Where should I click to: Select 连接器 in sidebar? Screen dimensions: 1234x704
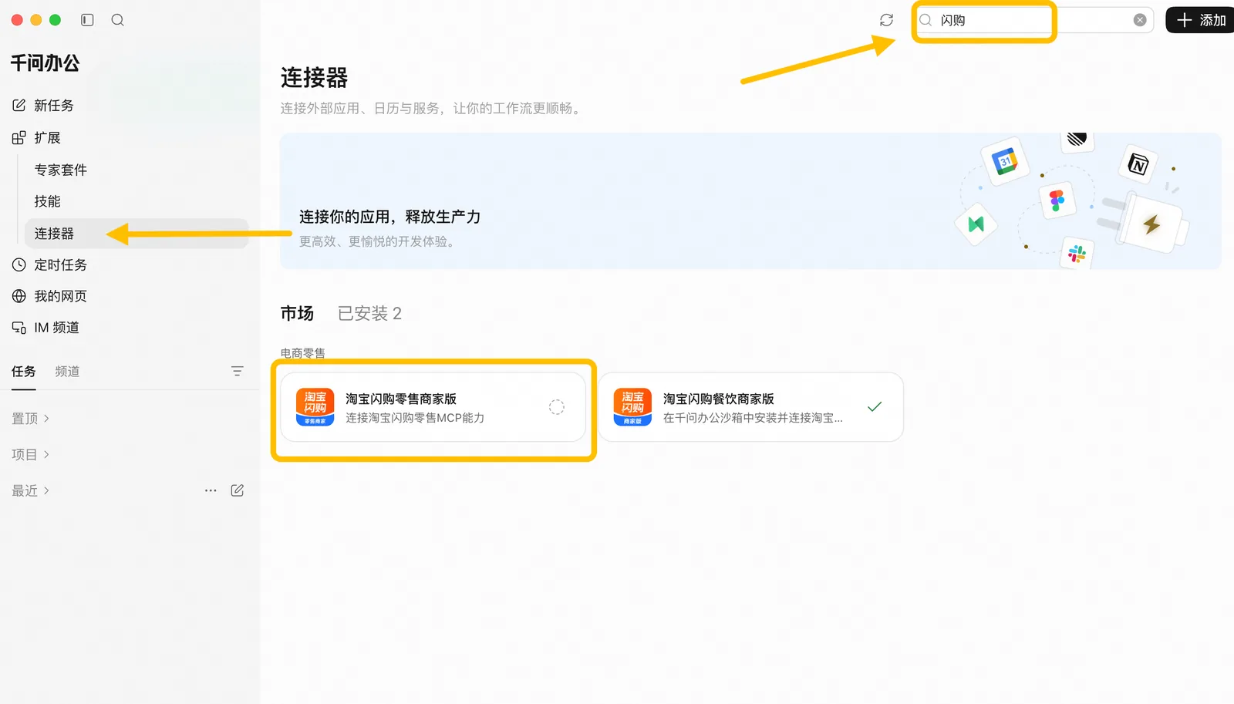(136, 234)
